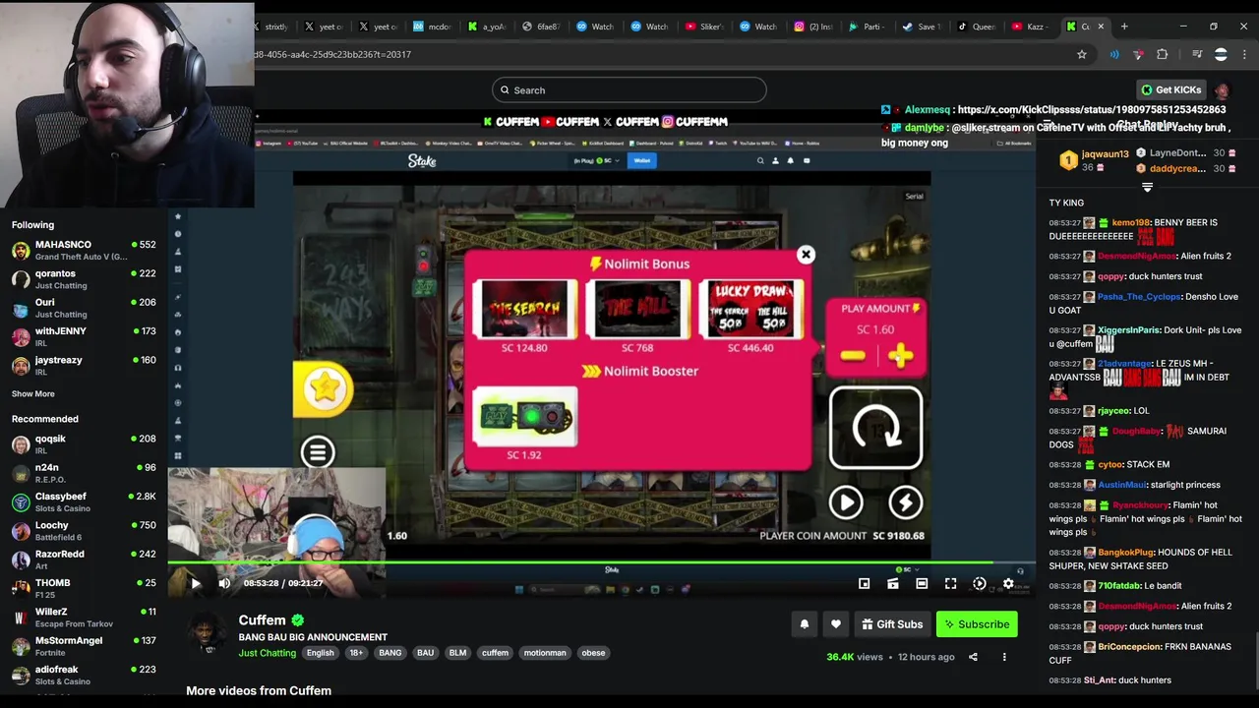Open Alexmesq's pinned X link

tap(1091, 110)
